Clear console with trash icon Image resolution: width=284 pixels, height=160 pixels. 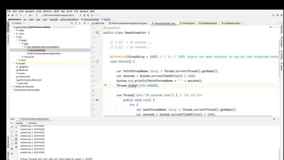(x=16, y=147)
